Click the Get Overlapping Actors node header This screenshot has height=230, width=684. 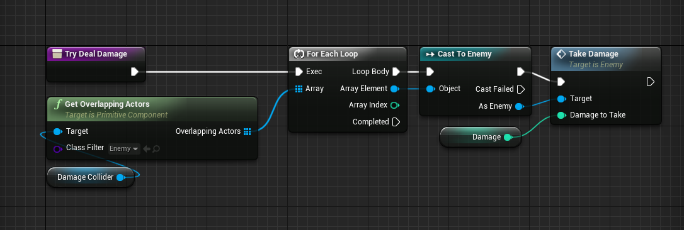point(152,109)
